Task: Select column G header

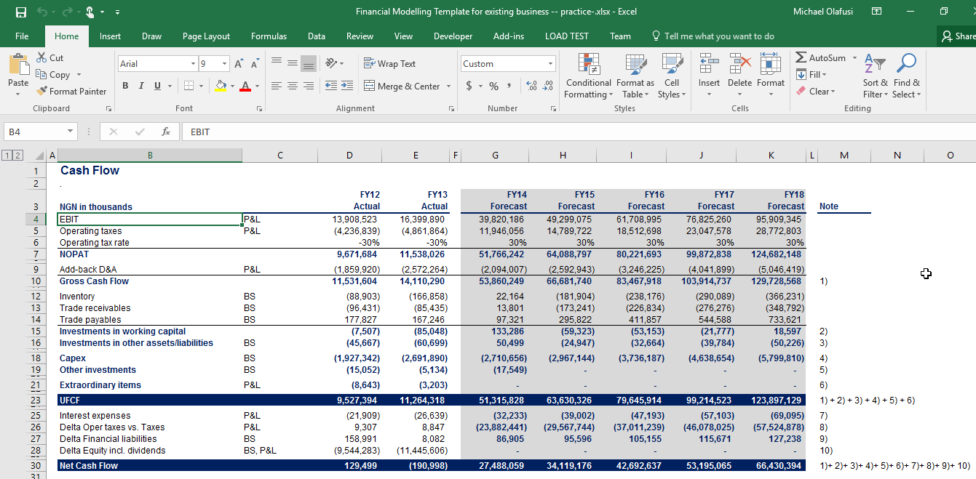Action: 495,155
